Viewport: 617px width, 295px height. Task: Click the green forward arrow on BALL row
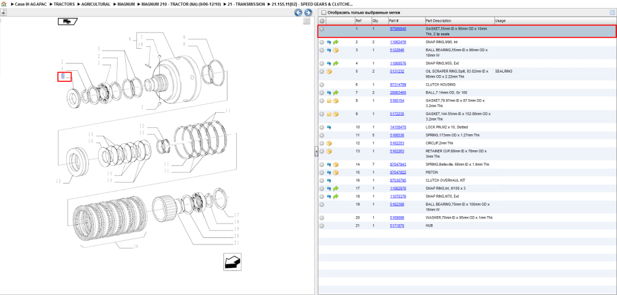pyautogui.click(x=336, y=93)
